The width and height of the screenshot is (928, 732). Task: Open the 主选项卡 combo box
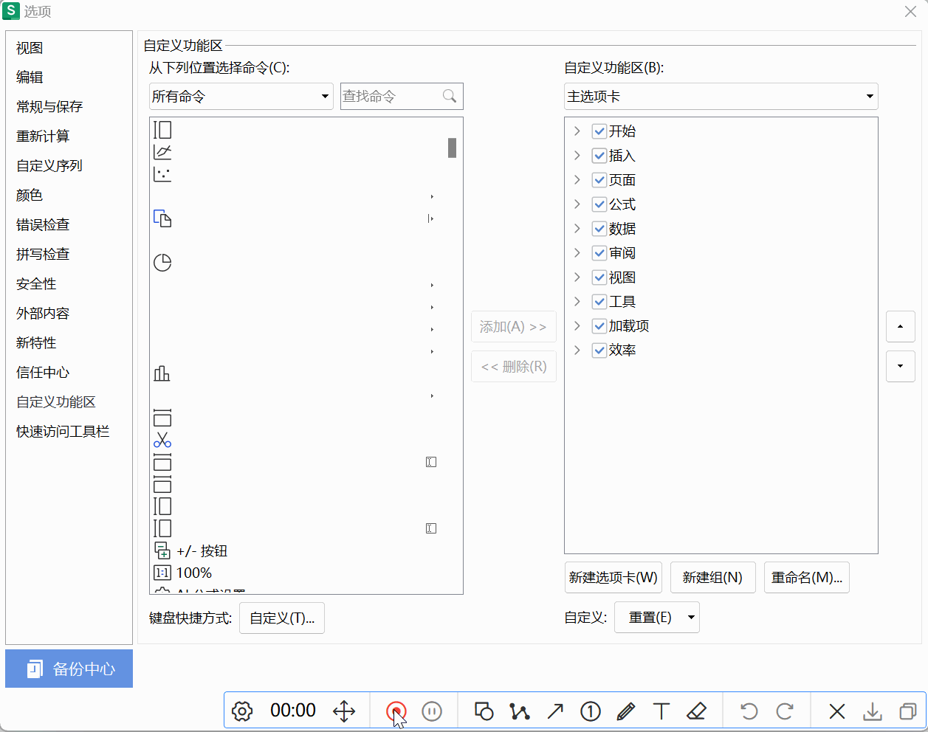[x=721, y=97]
